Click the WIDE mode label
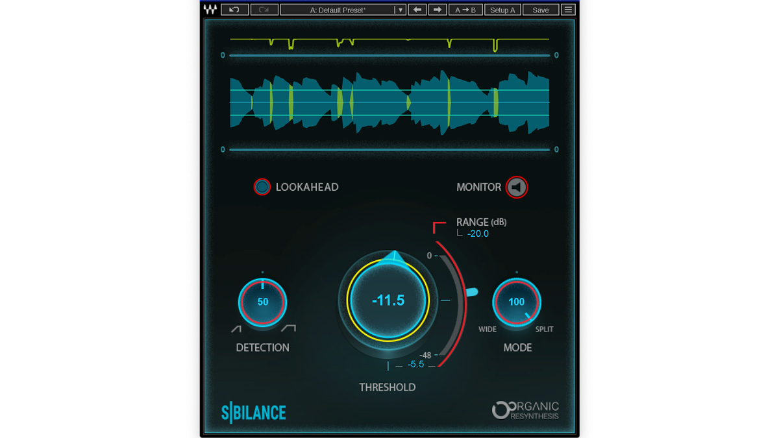 point(488,330)
